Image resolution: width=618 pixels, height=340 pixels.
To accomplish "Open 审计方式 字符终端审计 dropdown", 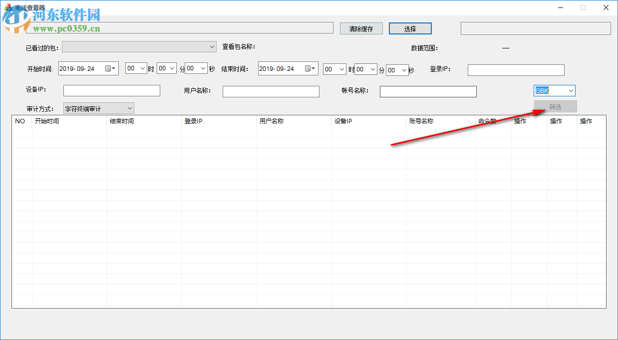I will 98,108.
